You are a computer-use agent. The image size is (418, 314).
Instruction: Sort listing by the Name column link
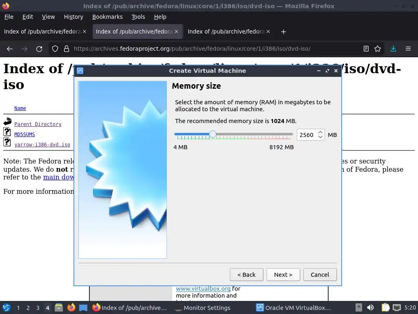click(20, 108)
